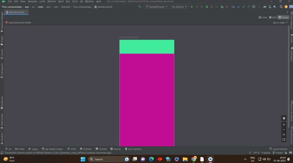Image resolution: width=293 pixels, height=163 pixels.
Task: Expand the taskbar hidden icons chevron
Action: [x=245, y=159]
